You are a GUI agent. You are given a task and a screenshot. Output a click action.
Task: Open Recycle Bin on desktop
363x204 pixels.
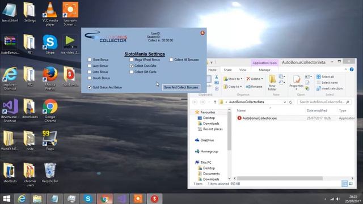click(x=50, y=173)
